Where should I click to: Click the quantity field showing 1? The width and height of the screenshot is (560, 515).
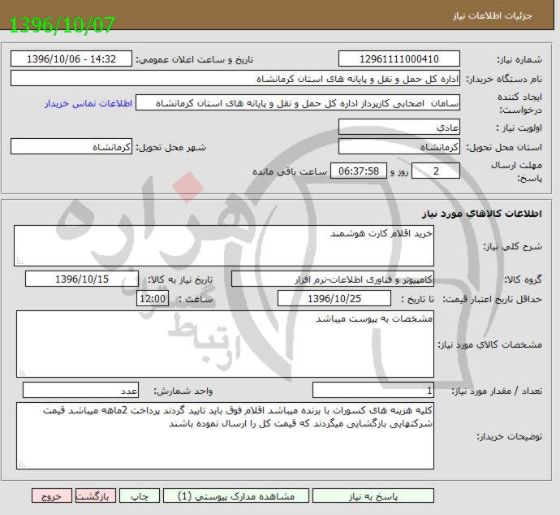click(x=373, y=390)
